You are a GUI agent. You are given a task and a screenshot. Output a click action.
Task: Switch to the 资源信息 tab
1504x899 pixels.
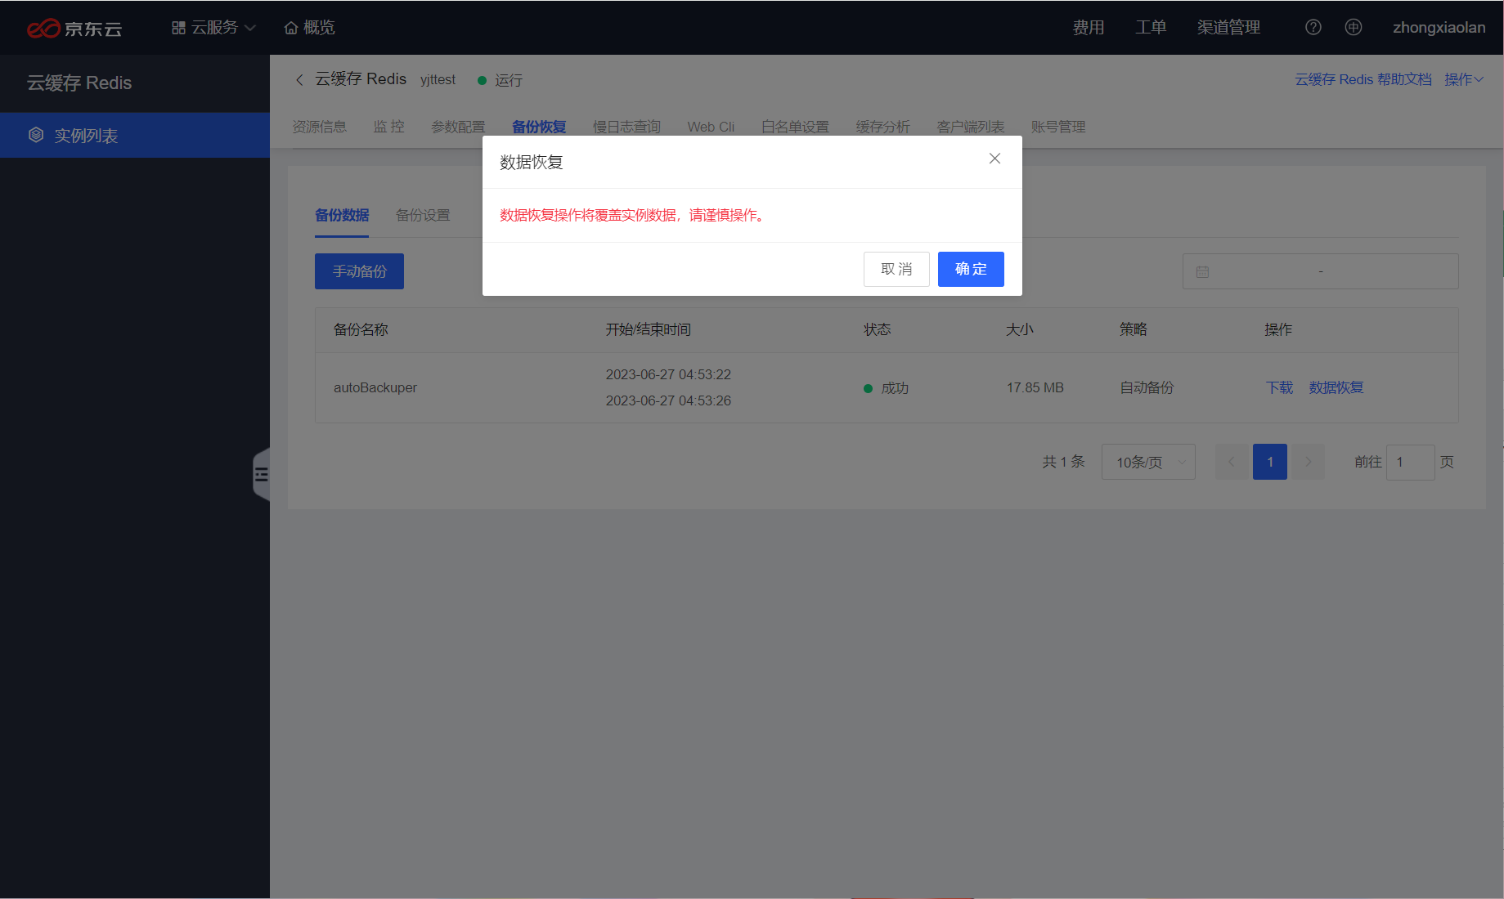[x=320, y=127]
